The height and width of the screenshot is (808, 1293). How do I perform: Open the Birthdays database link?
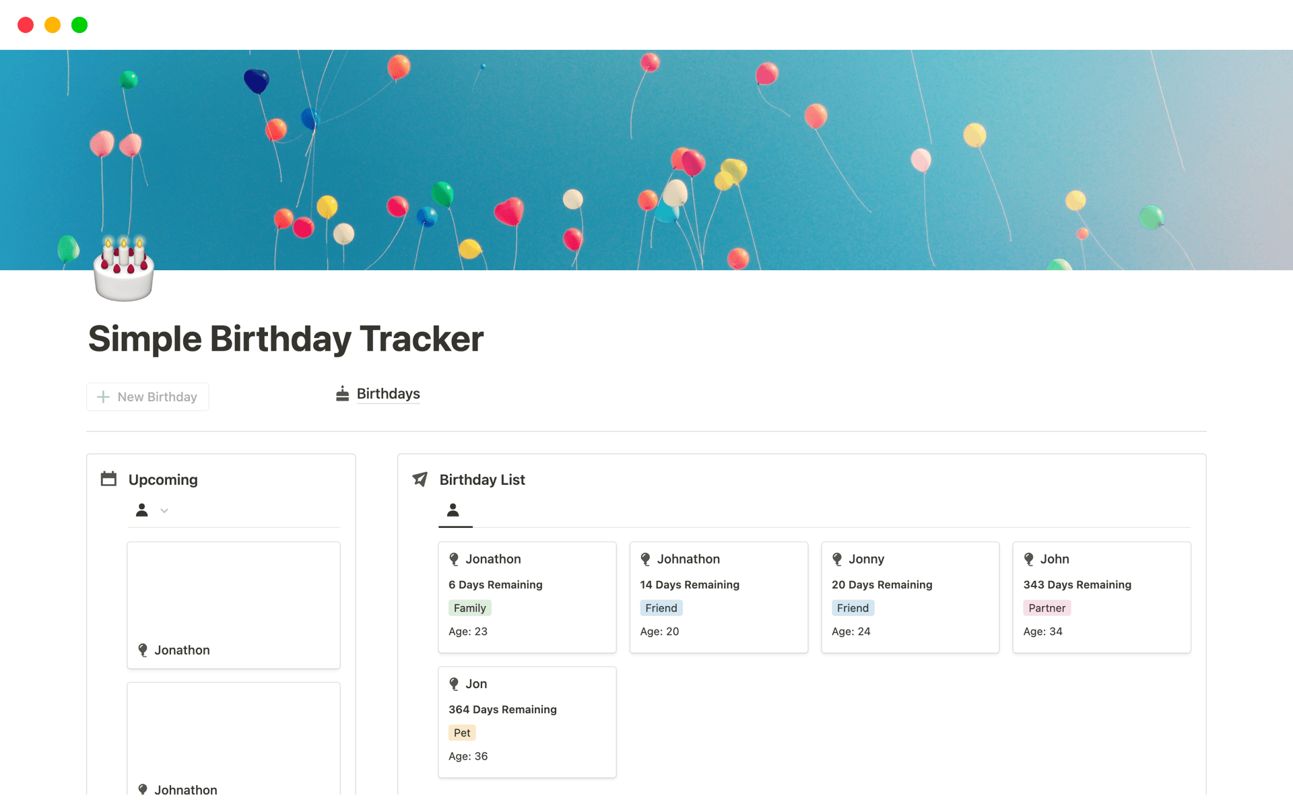tap(388, 394)
